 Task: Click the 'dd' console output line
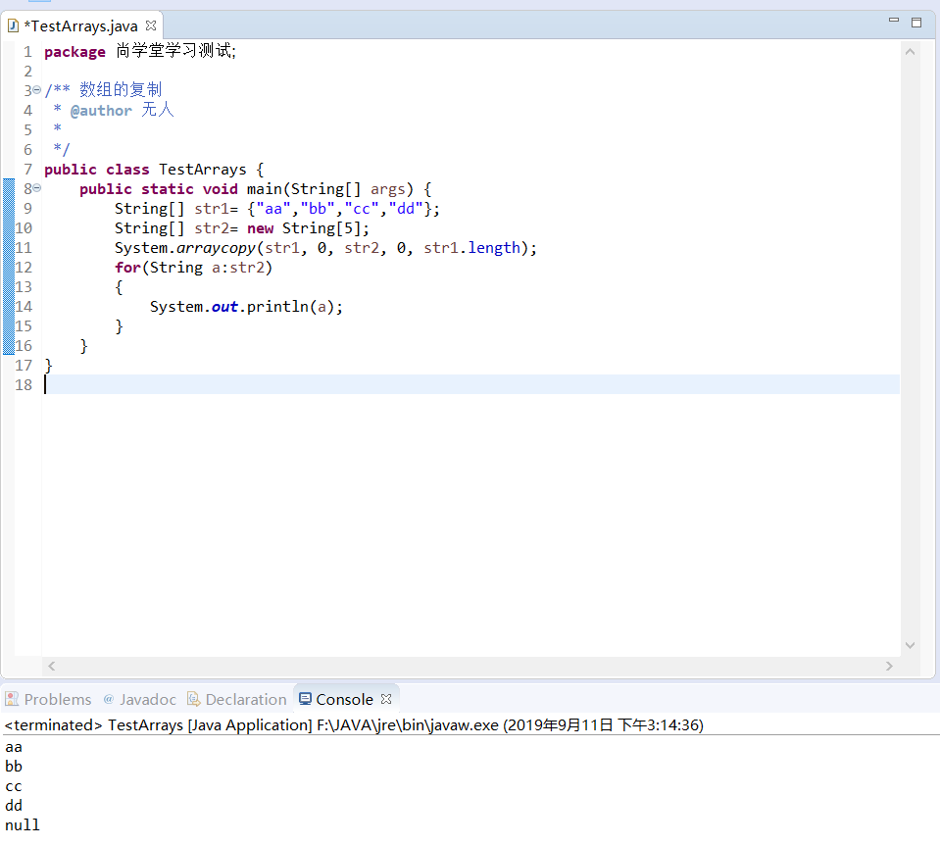coord(14,805)
